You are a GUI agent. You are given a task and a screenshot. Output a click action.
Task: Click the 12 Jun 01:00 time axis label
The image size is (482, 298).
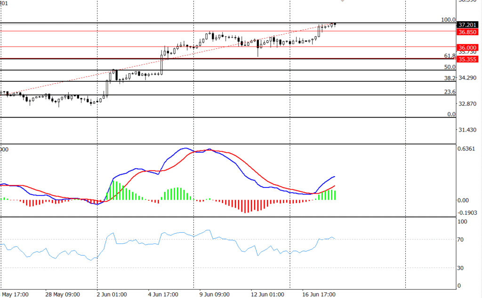[266, 295]
